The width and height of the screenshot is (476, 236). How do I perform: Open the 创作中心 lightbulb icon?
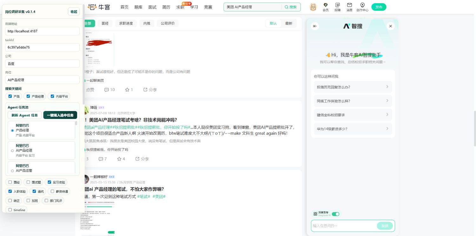point(362,7)
